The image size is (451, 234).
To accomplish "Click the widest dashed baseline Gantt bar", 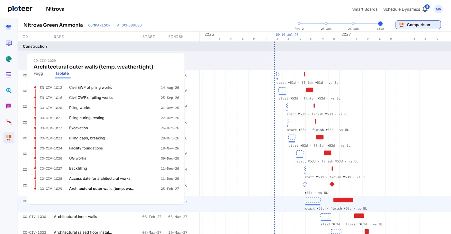I will (313, 200).
